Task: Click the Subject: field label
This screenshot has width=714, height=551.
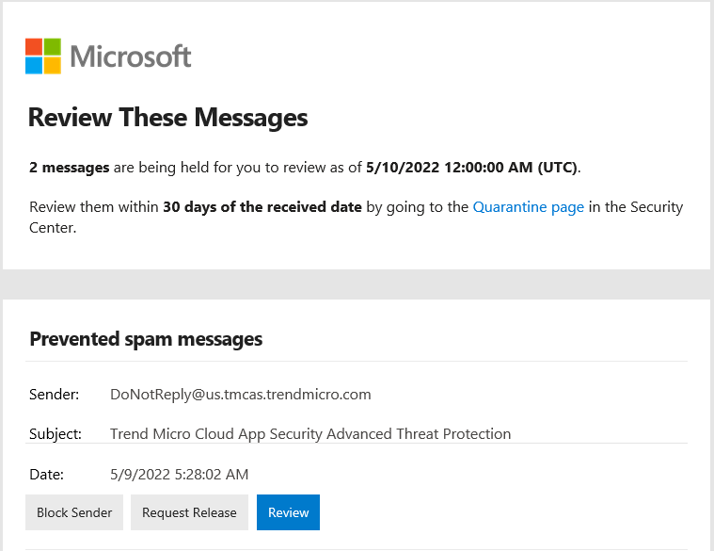Action: pyautogui.click(x=56, y=434)
